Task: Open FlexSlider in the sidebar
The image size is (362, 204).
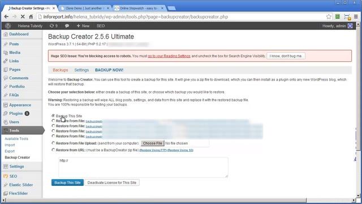Action: click(x=18, y=193)
